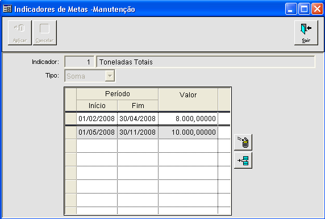Click the Início column header
Viewport: 325px width, 219px height.
pos(97,105)
